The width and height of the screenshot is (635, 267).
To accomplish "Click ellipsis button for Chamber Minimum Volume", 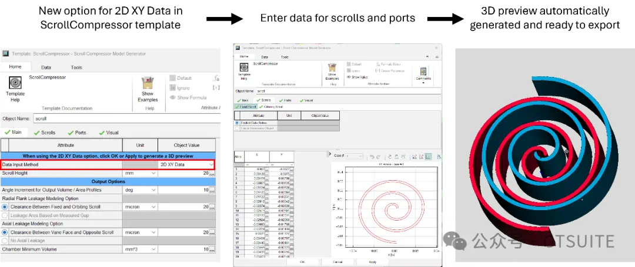I will pyautogui.click(x=212, y=249).
